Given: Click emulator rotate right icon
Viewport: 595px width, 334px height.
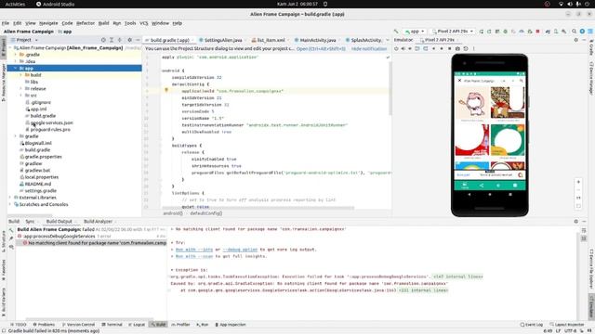Looking at the screenshot, I should [x=426, y=48].
